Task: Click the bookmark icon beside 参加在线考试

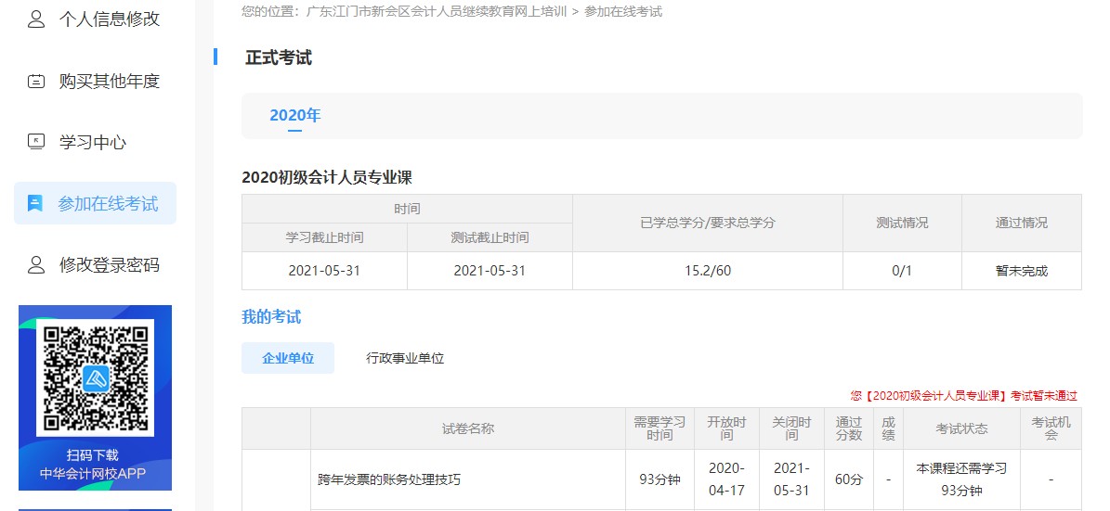Action: pyautogui.click(x=36, y=204)
